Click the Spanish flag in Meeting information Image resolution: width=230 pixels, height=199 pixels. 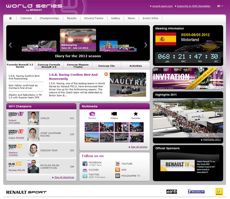coord(166,39)
